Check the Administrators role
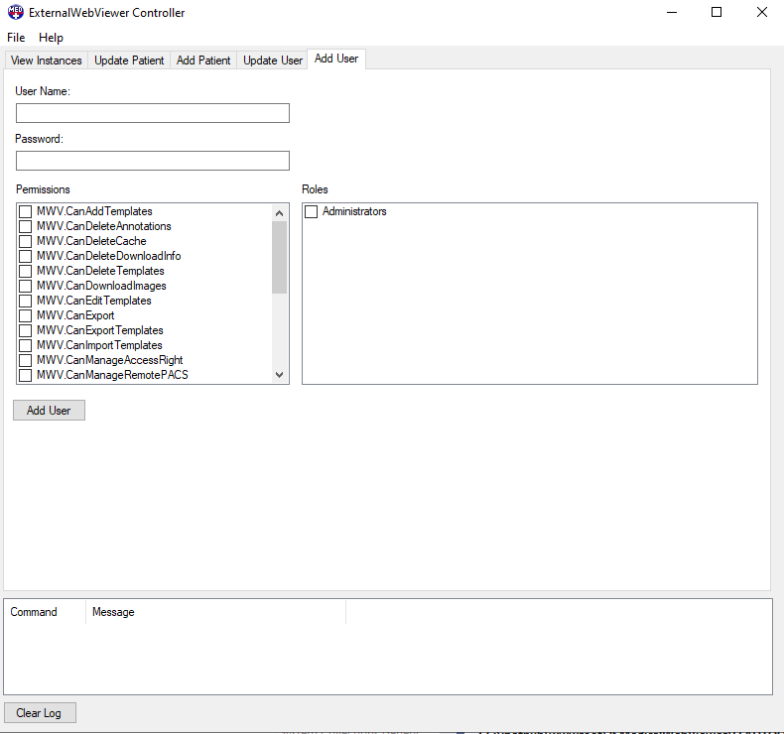 click(311, 212)
